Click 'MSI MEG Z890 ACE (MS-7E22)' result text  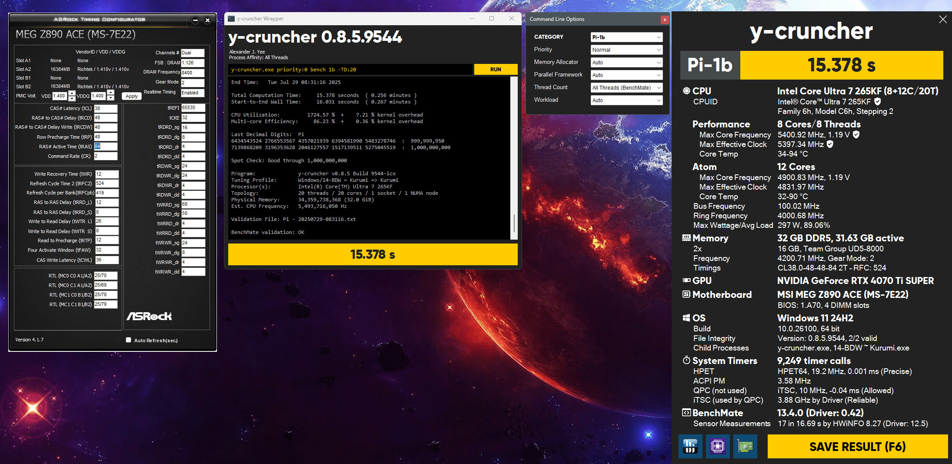[843, 294]
